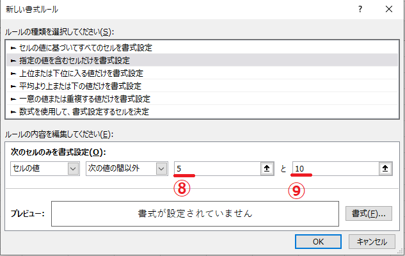Click the second value field containing 10
Image resolution: width=405 pixels, height=256 pixels.
[335, 169]
